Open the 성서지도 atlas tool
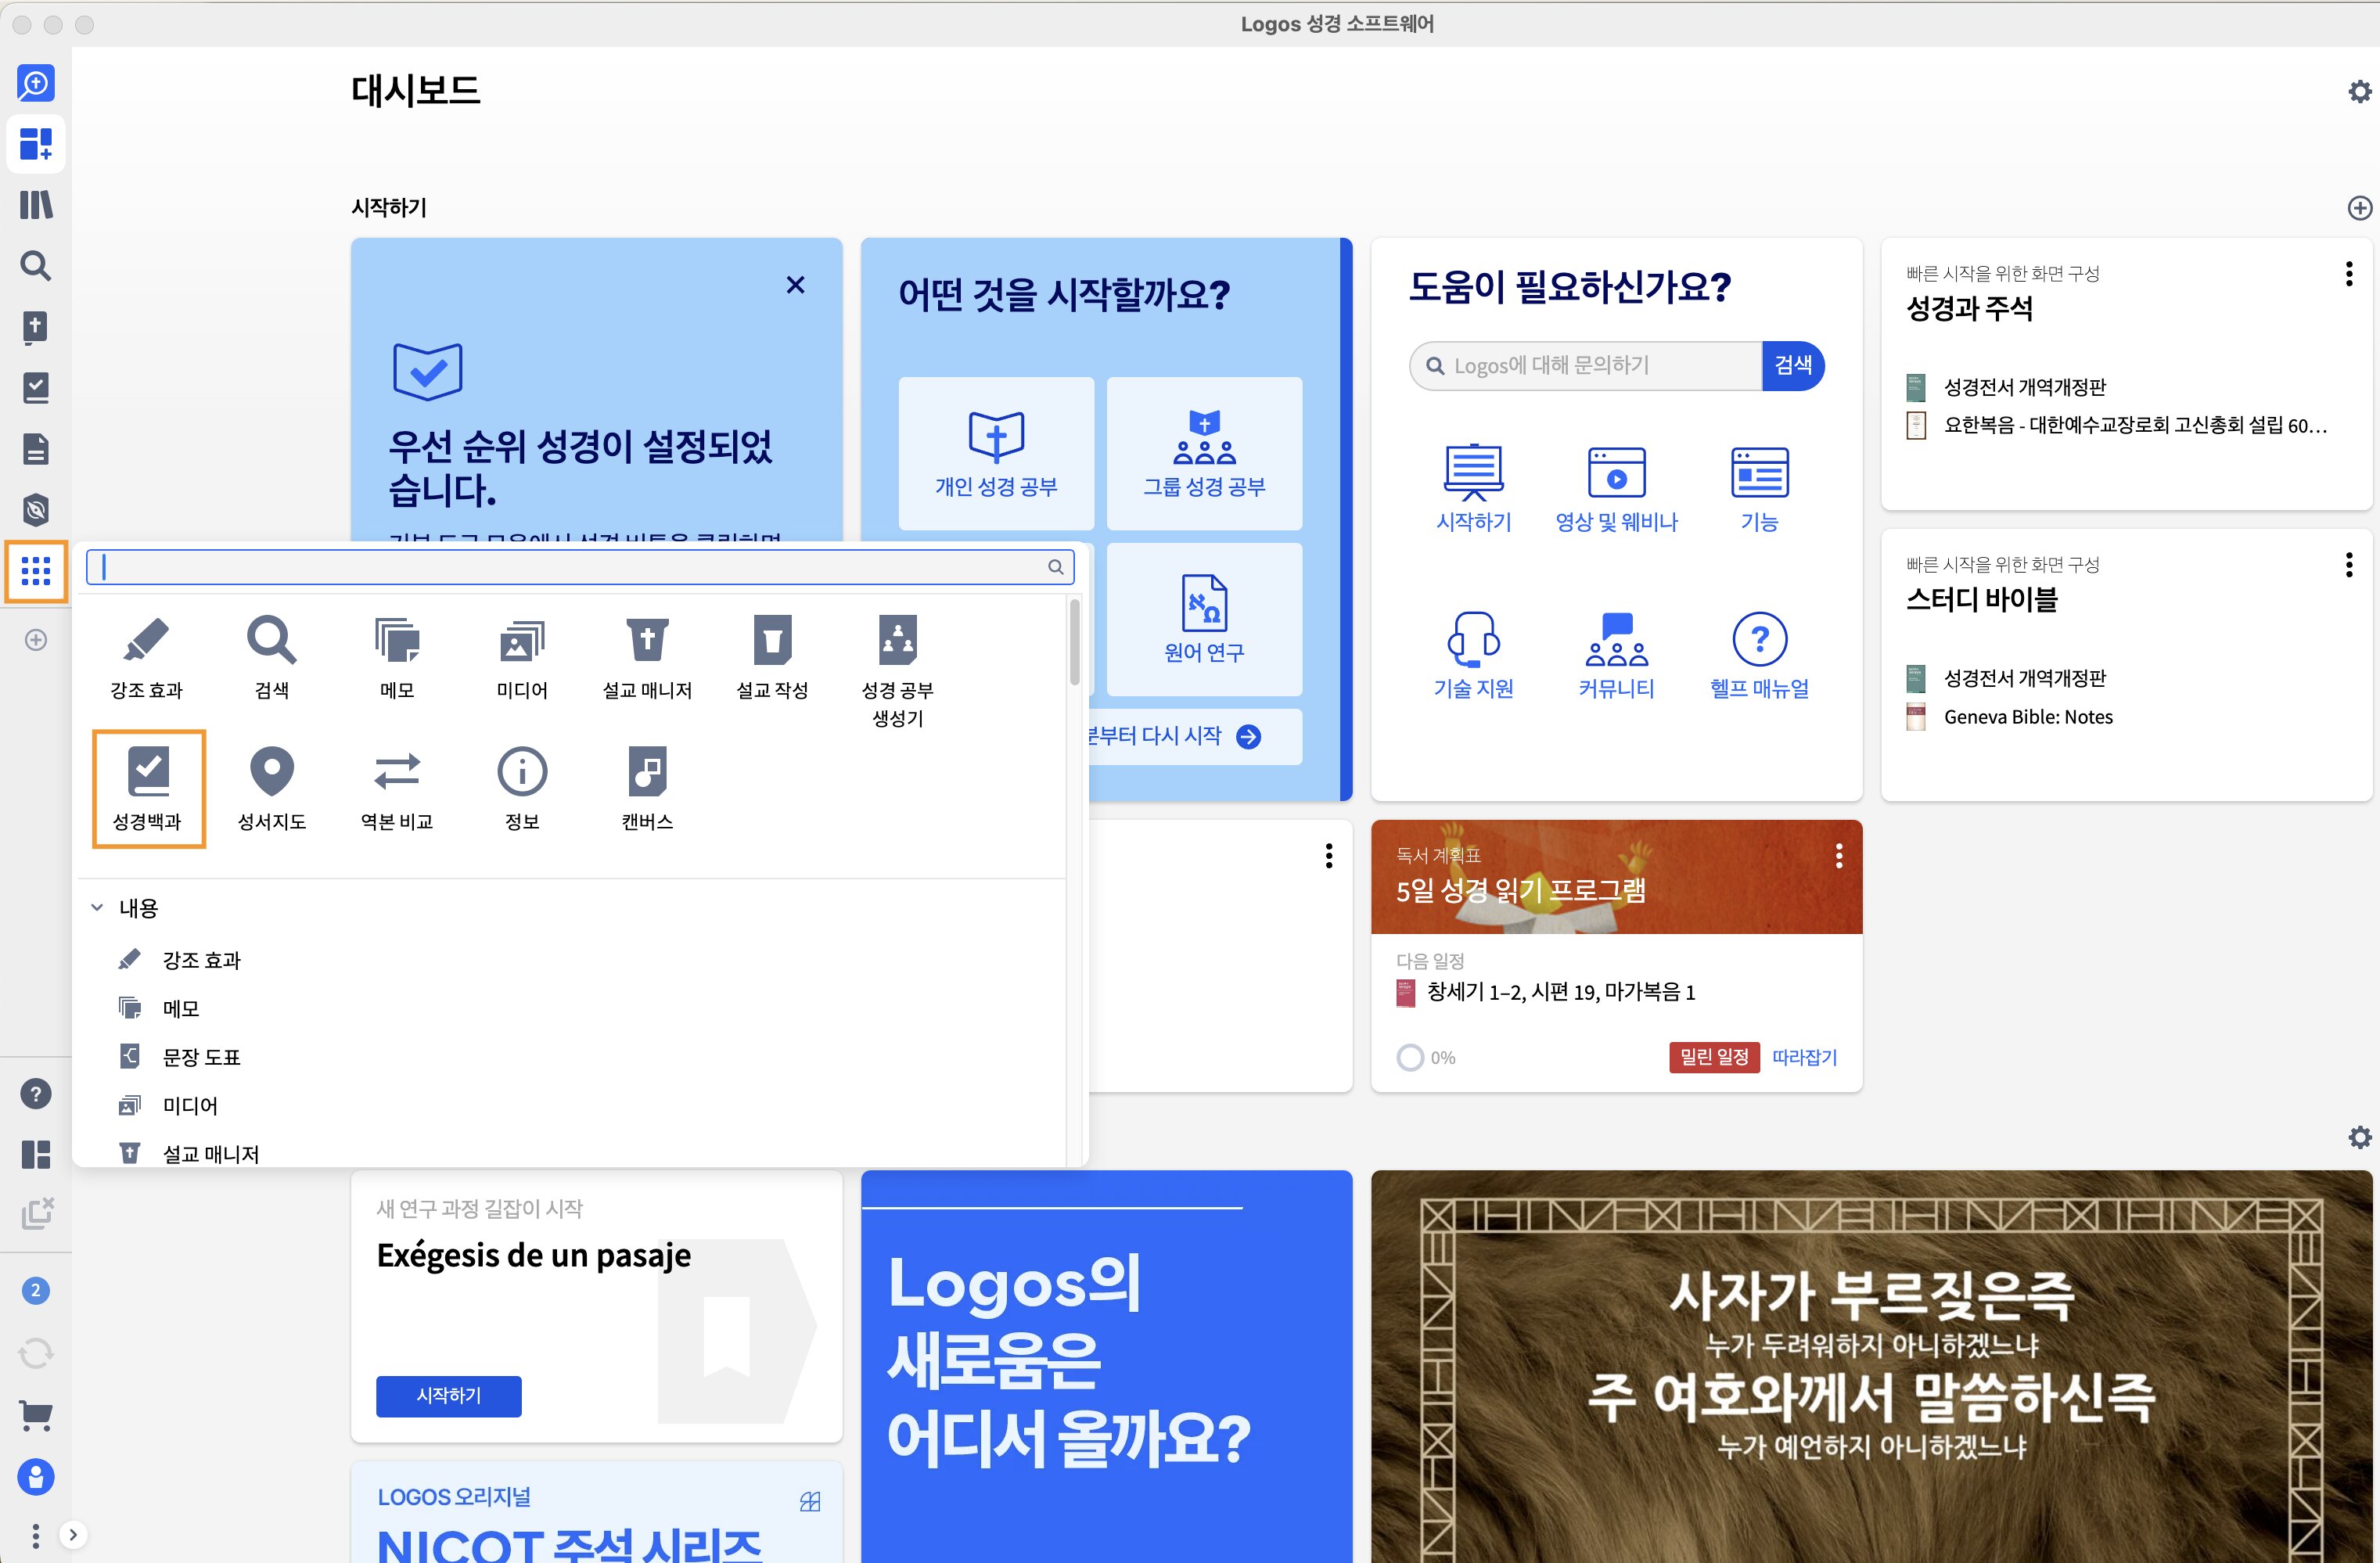The image size is (2380, 1563). 272,789
